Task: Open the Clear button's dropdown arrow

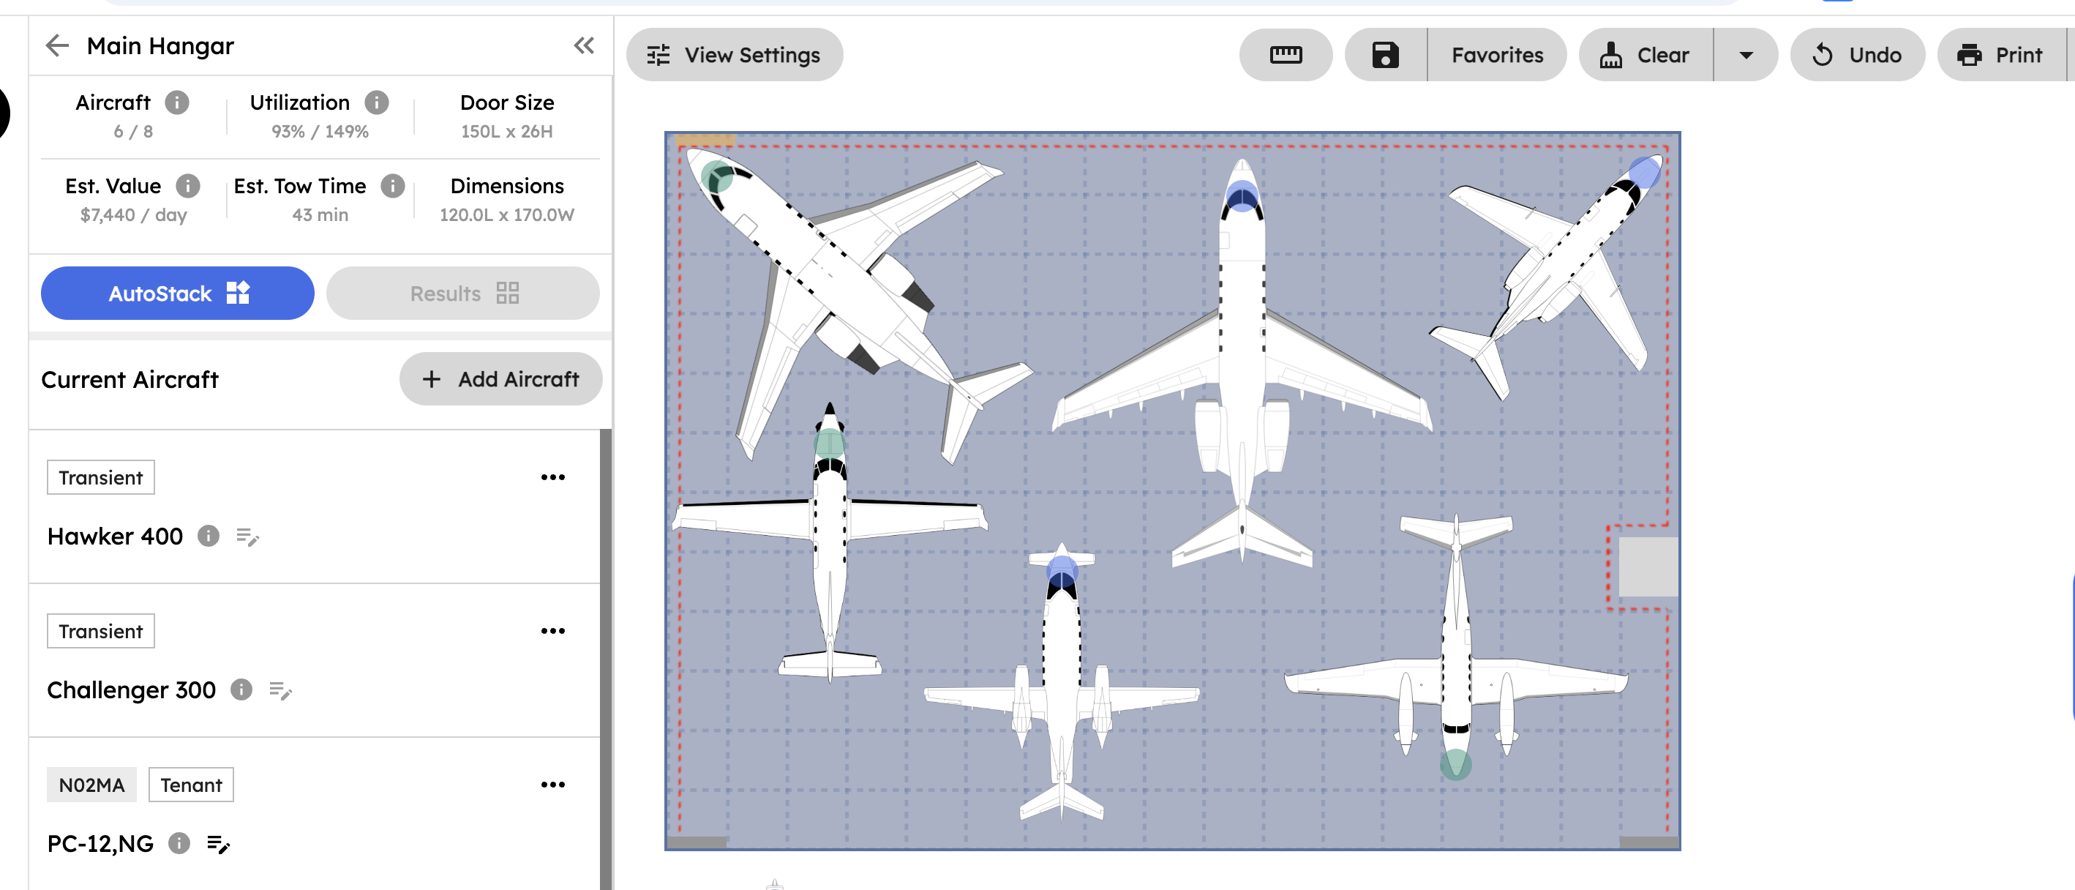Action: pos(1746,55)
